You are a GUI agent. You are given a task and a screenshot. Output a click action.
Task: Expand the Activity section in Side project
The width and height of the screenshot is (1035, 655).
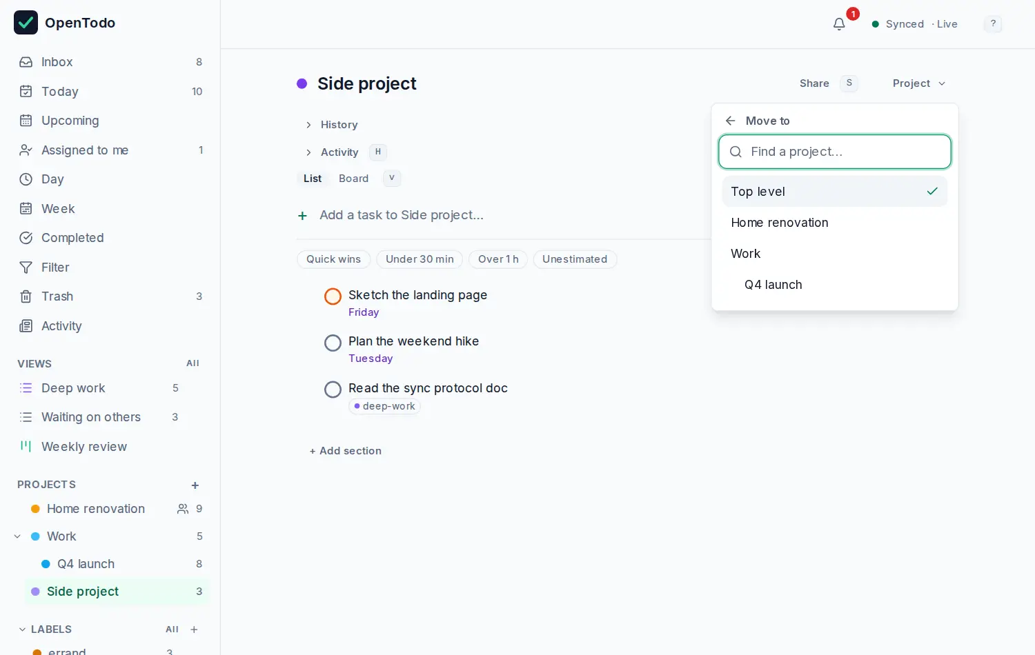click(332, 152)
